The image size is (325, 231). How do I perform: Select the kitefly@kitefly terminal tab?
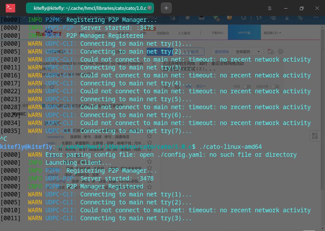(x=90, y=8)
